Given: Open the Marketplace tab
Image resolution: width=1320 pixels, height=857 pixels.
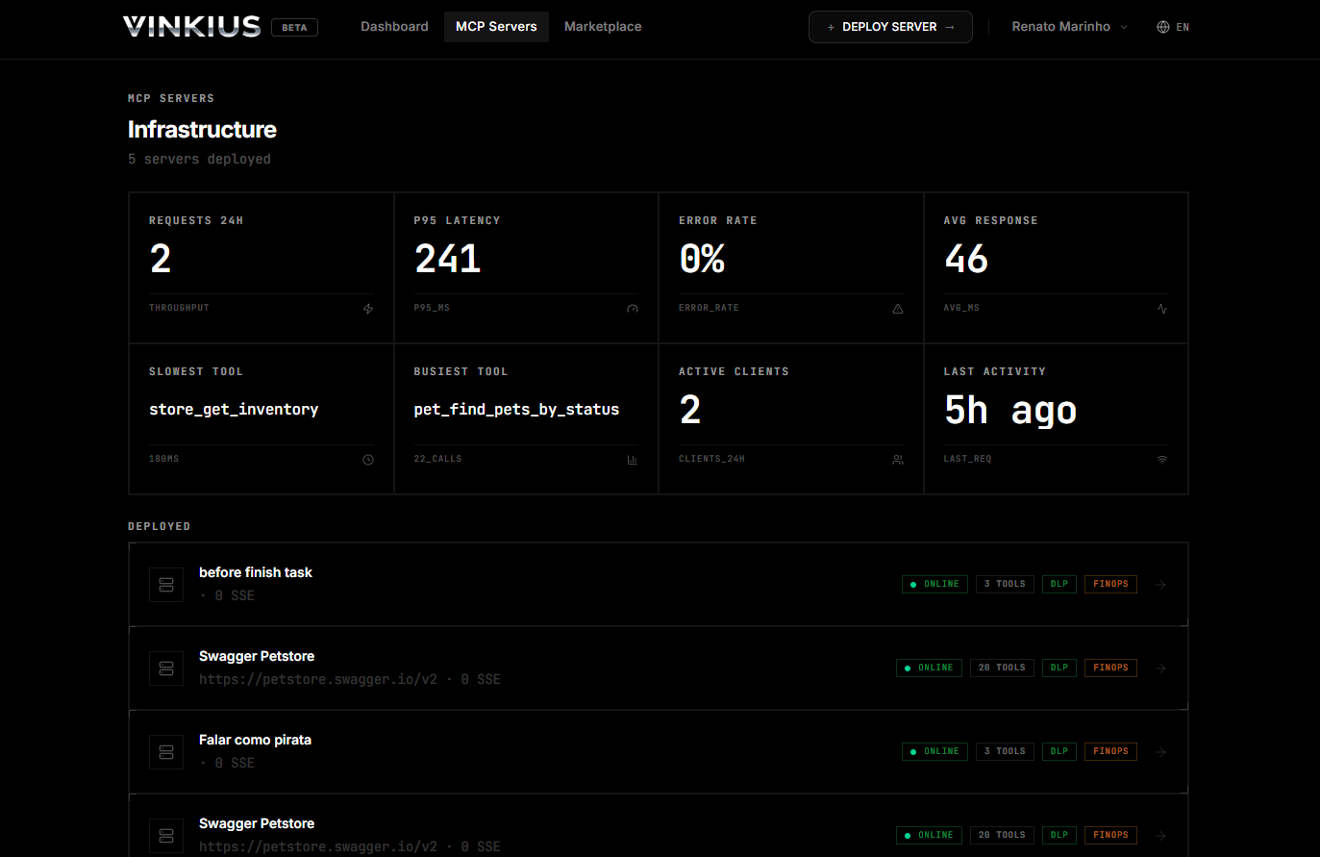Looking at the screenshot, I should point(603,27).
